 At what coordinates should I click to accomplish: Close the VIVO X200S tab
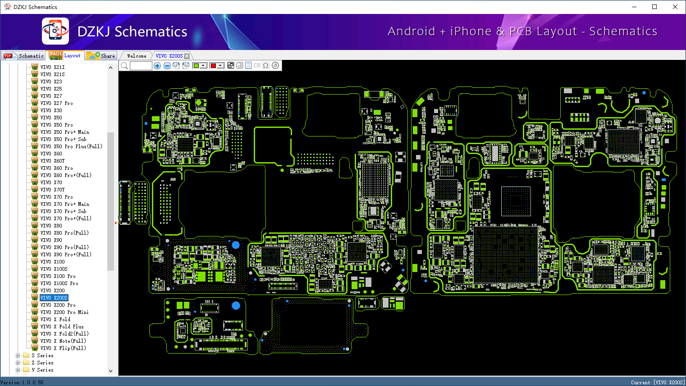pos(187,56)
